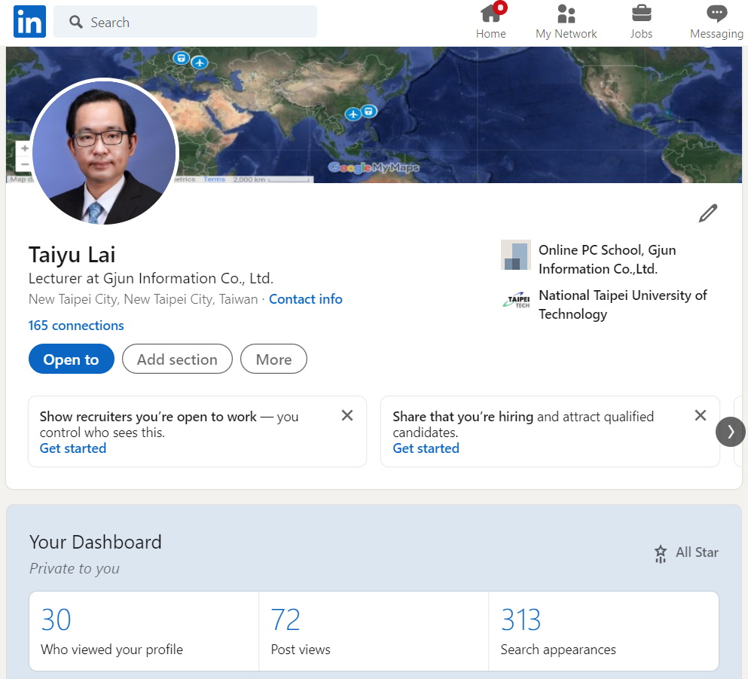
Task: Open the National Taipei University of Technology link
Action: pyautogui.click(x=622, y=304)
